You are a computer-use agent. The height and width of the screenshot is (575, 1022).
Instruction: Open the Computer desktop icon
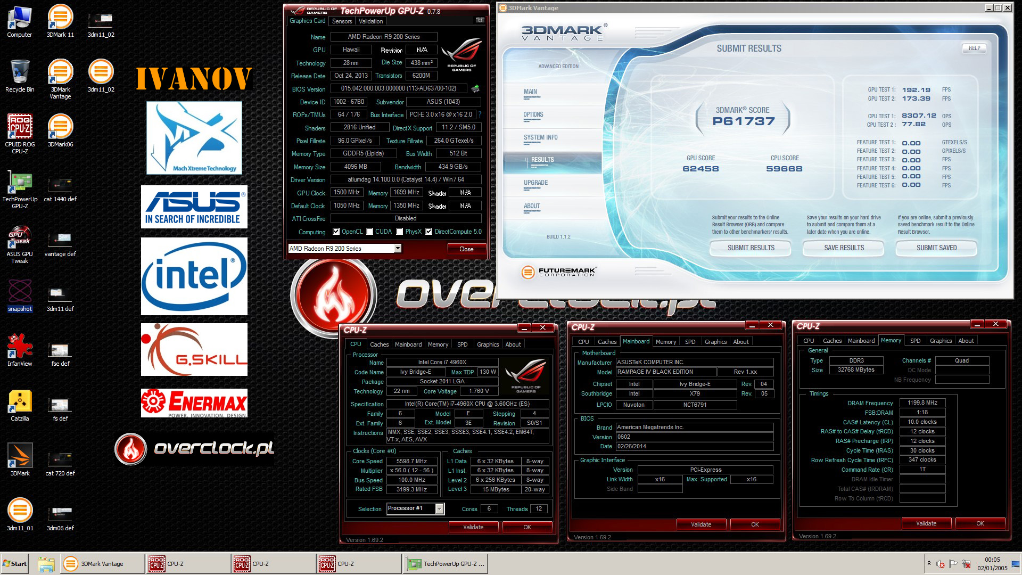[20, 21]
